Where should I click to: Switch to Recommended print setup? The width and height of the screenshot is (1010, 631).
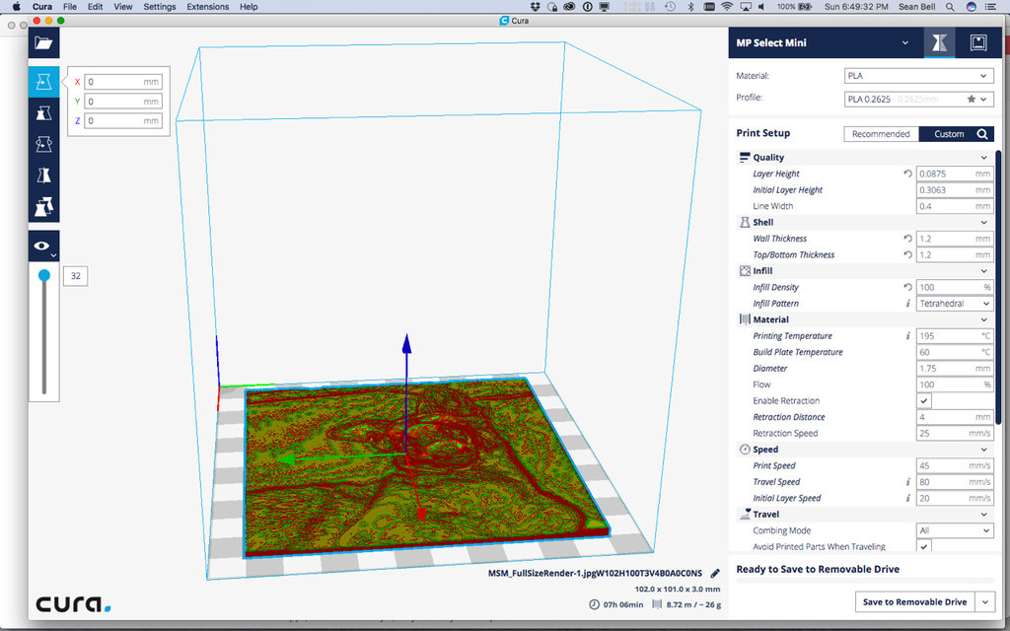pyautogui.click(x=881, y=134)
